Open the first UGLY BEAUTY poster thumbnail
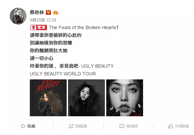 click(x=48, y=98)
